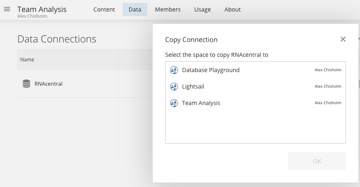Pick Team Analysis in the space list

click(x=255, y=103)
